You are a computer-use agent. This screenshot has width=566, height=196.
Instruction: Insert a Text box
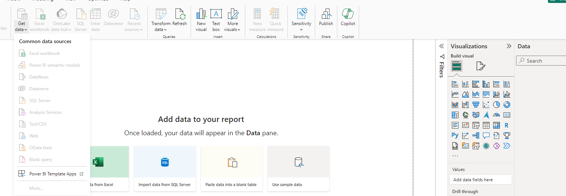(216, 20)
